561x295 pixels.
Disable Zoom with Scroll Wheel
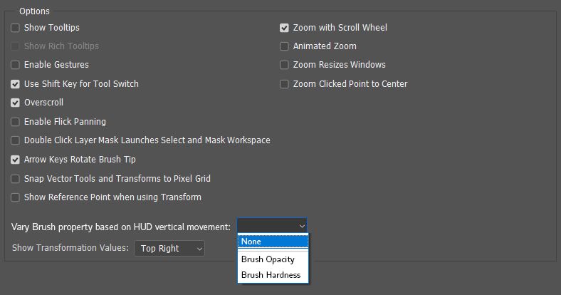click(284, 28)
